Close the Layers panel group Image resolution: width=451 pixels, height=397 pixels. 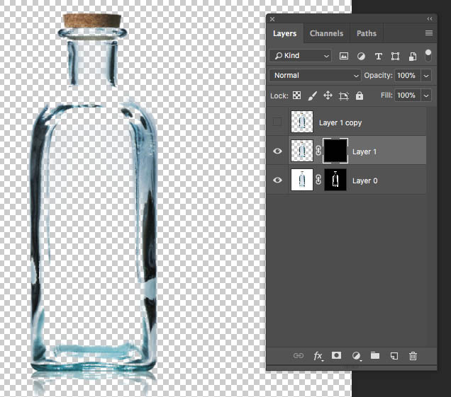coord(272,19)
